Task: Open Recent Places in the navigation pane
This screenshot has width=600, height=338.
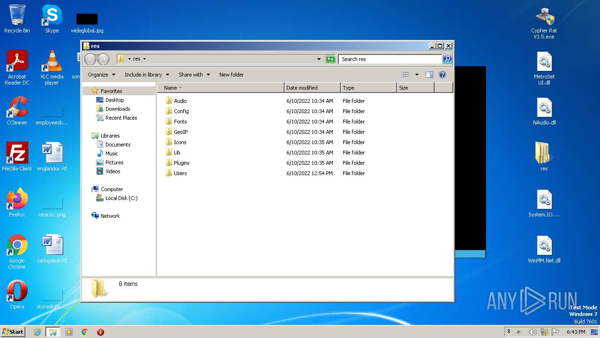Action: click(x=121, y=118)
